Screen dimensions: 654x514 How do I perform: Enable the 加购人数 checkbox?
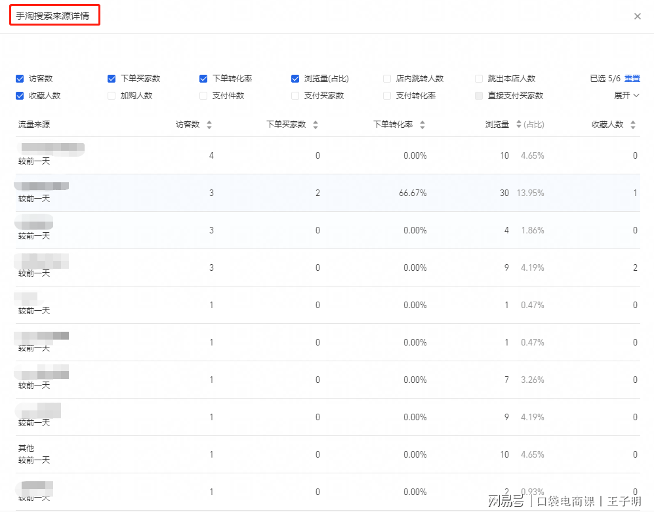[x=112, y=96]
